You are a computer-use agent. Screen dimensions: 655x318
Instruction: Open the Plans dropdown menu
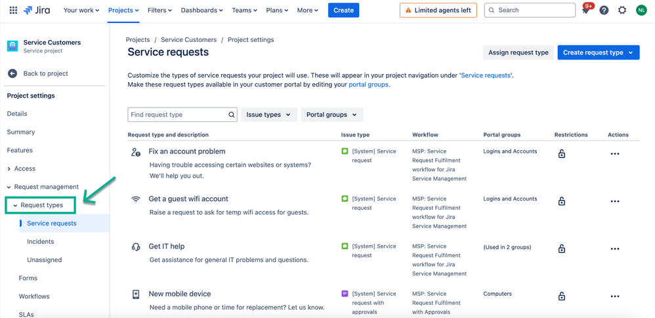(x=277, y=10)
